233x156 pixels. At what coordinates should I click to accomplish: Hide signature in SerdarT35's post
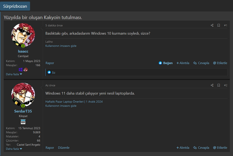click(61, 106)
